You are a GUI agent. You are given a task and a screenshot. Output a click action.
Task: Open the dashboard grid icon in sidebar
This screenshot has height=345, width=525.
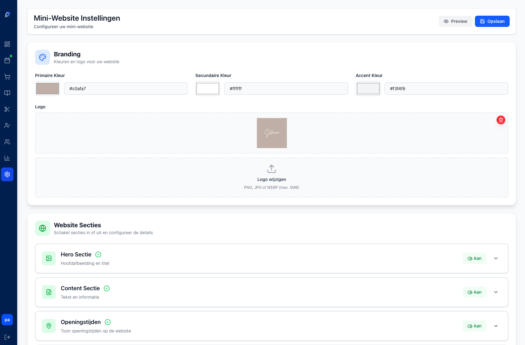(7, 44)
